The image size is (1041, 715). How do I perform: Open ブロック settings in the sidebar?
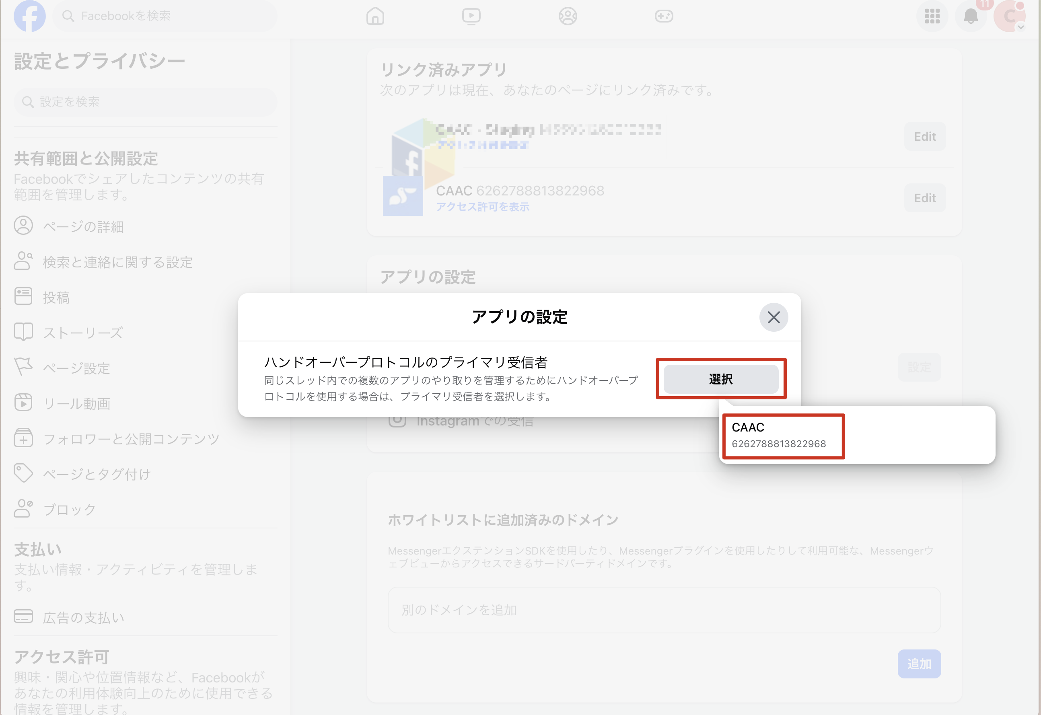click(146, 510)
